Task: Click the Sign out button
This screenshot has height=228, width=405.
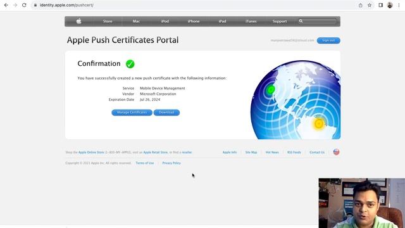Action: click(x=328, y=41)
